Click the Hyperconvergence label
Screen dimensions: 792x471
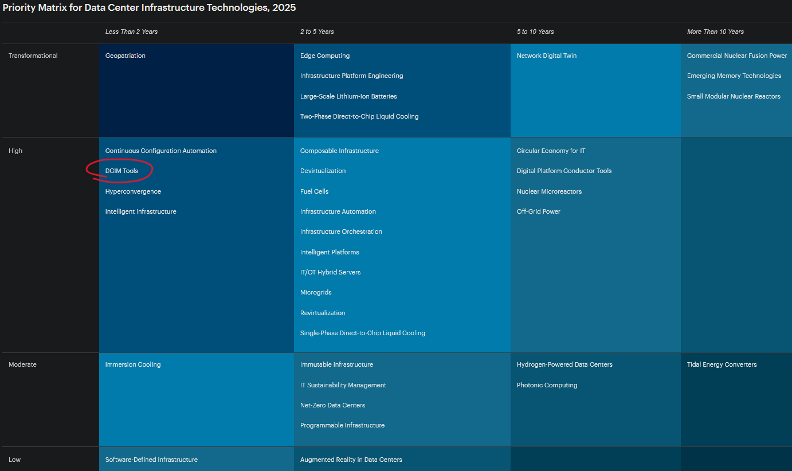pos(133,191)
